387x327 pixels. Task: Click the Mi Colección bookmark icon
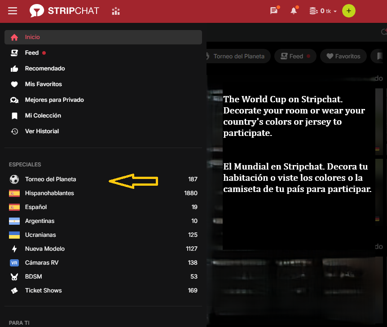pos(14,116)
